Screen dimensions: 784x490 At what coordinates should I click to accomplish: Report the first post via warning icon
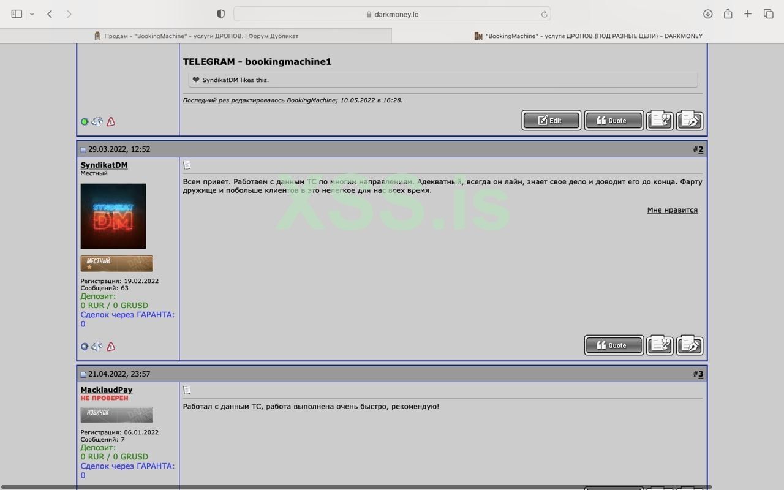click(111, 122)
